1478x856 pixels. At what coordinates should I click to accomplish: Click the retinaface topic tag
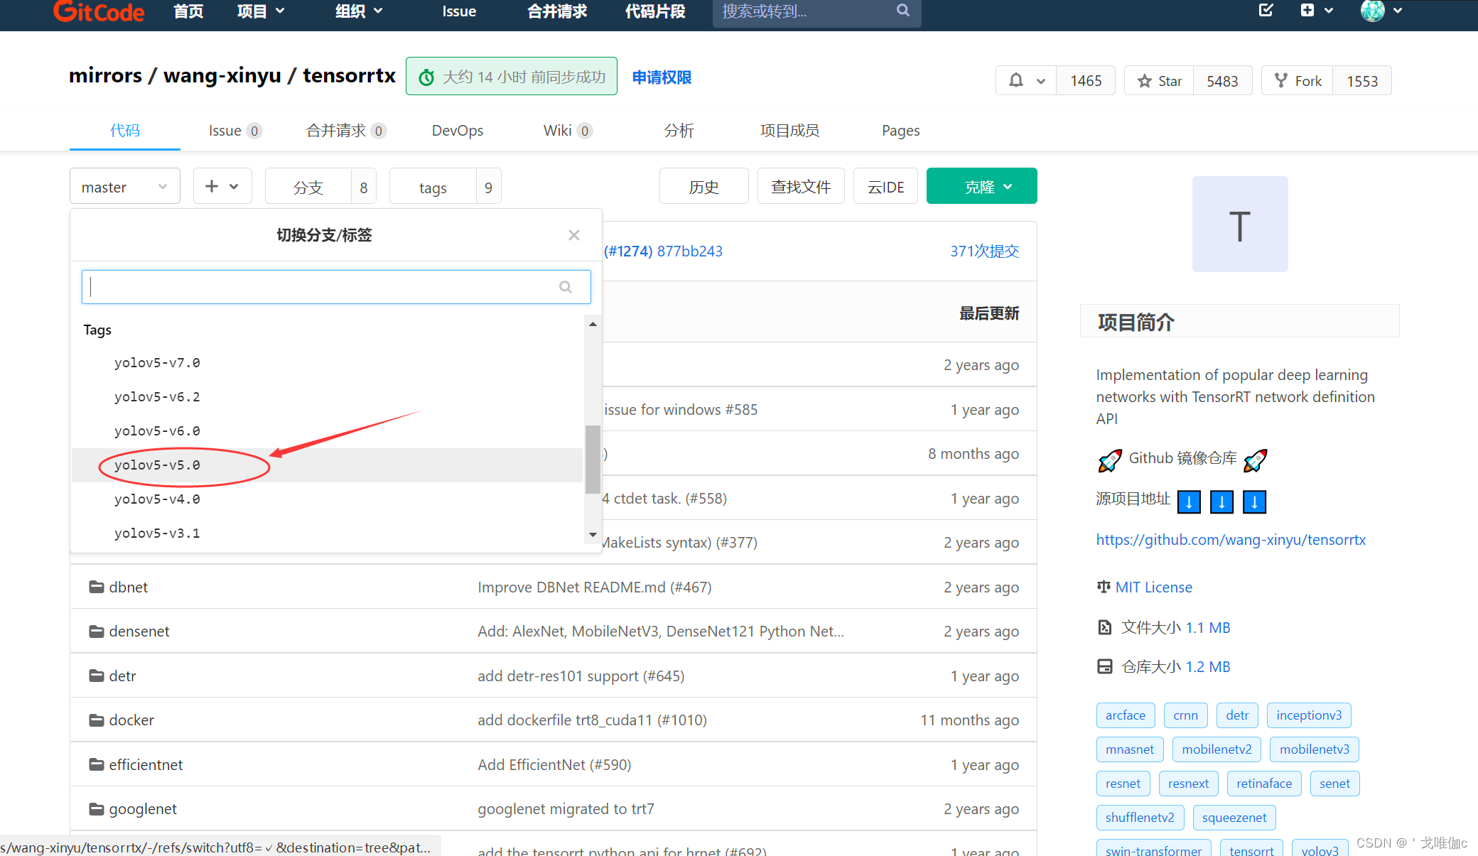[1263, 784]
